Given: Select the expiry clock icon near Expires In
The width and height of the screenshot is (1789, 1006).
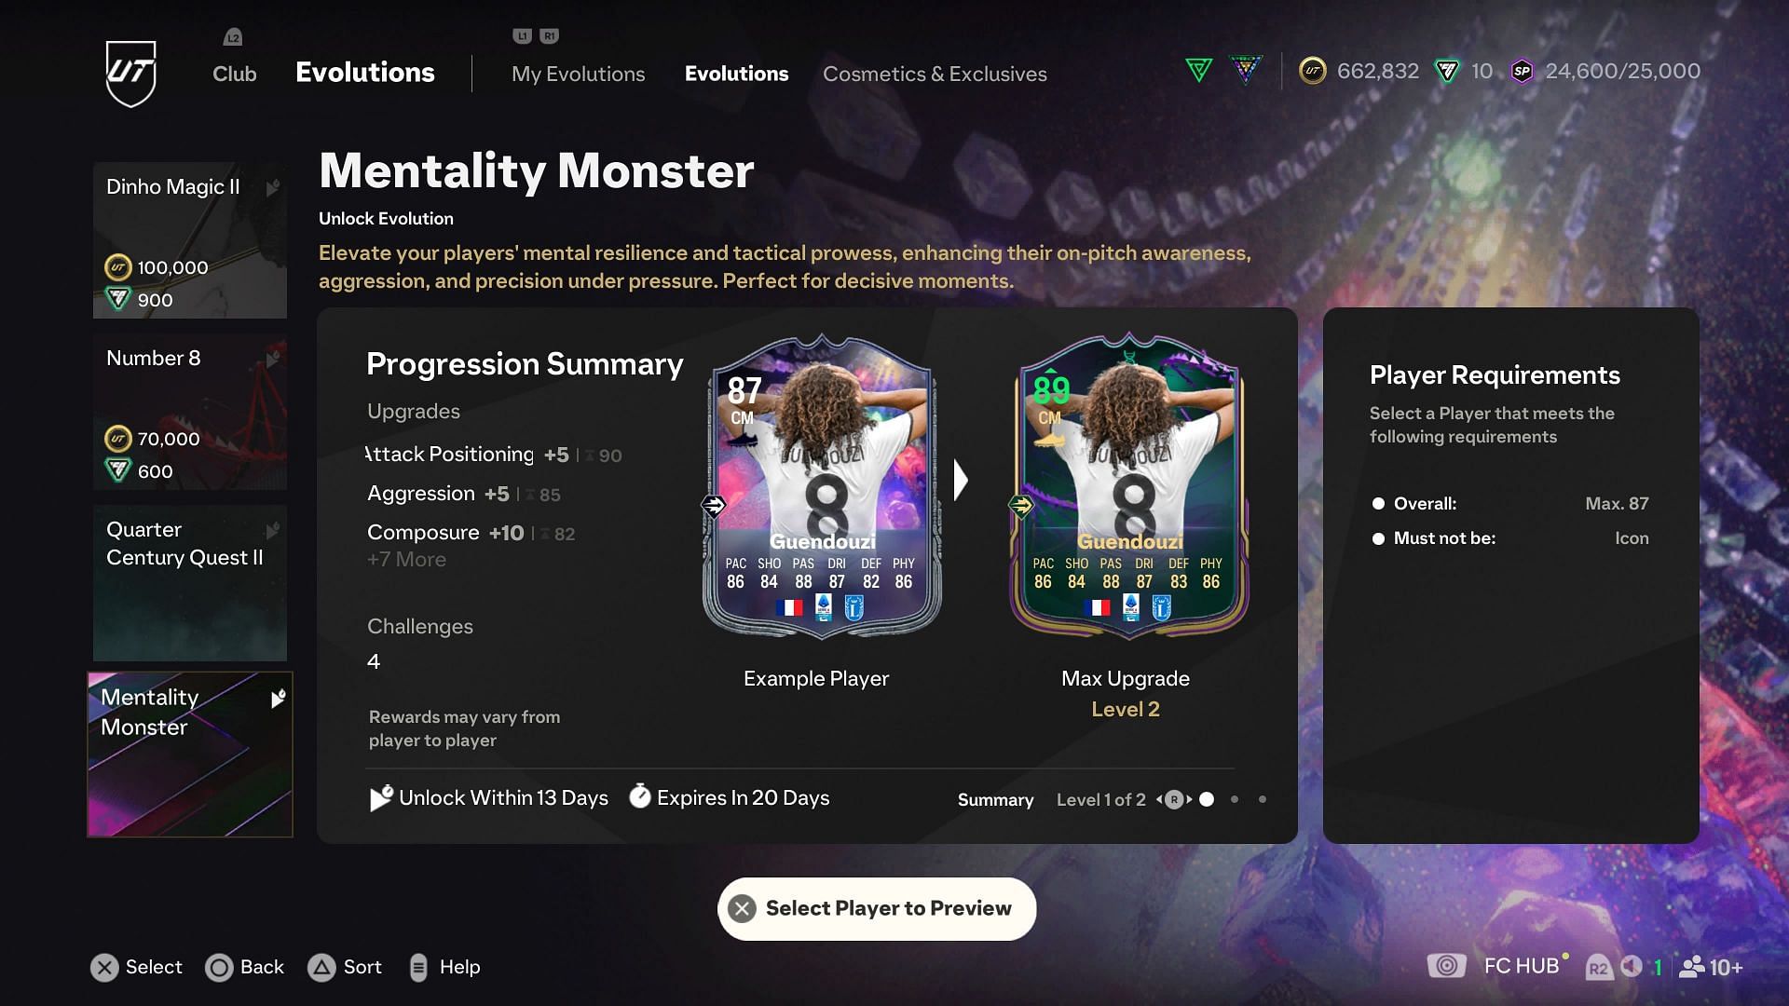Looking at the screenshot, I should coord(639,797).
